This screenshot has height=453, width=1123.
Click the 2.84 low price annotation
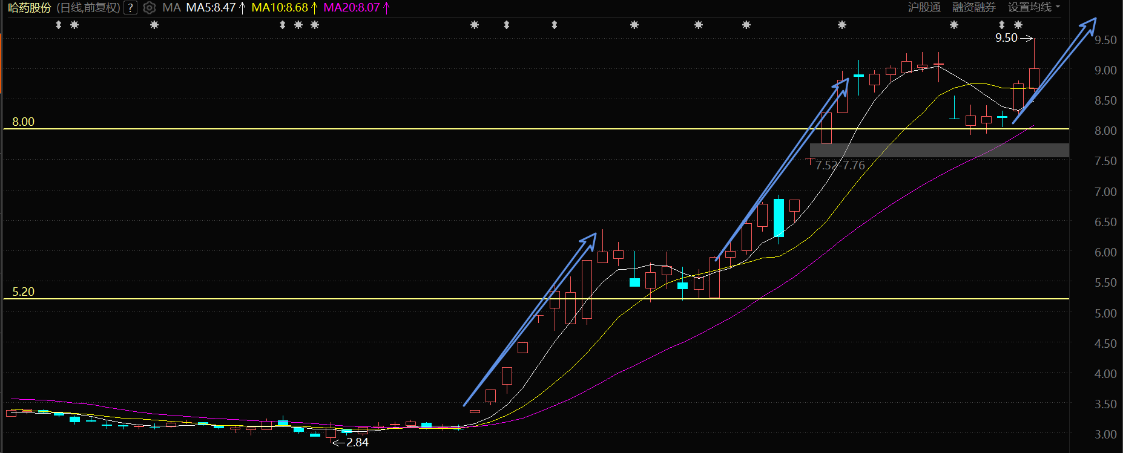[x=357, y=442]
